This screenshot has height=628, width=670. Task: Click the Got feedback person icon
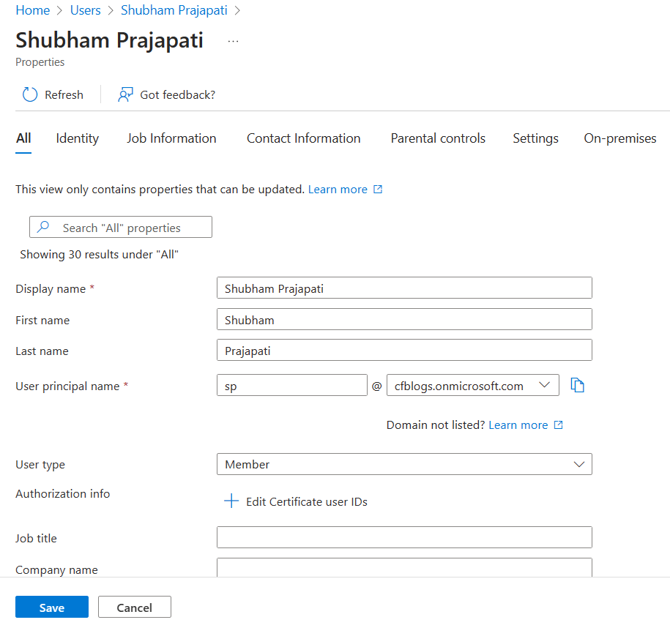tap(125, 94)
